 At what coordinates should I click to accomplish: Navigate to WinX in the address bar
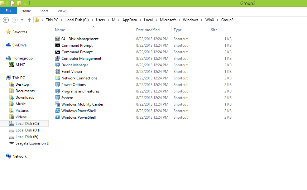pos(210,20)
